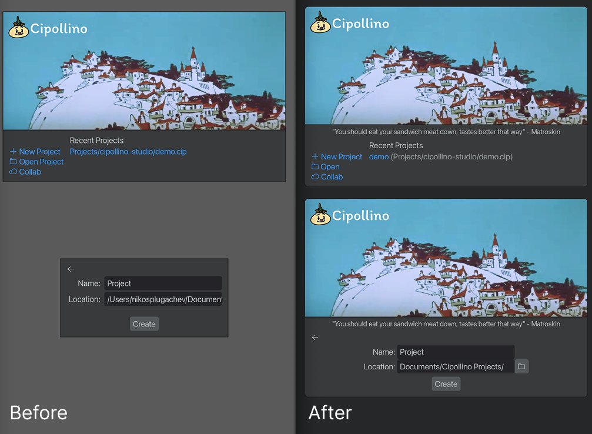Click the plus icon beside New Project in Before panel
This screenshot has width=592, height=434.
coord(13,151)
